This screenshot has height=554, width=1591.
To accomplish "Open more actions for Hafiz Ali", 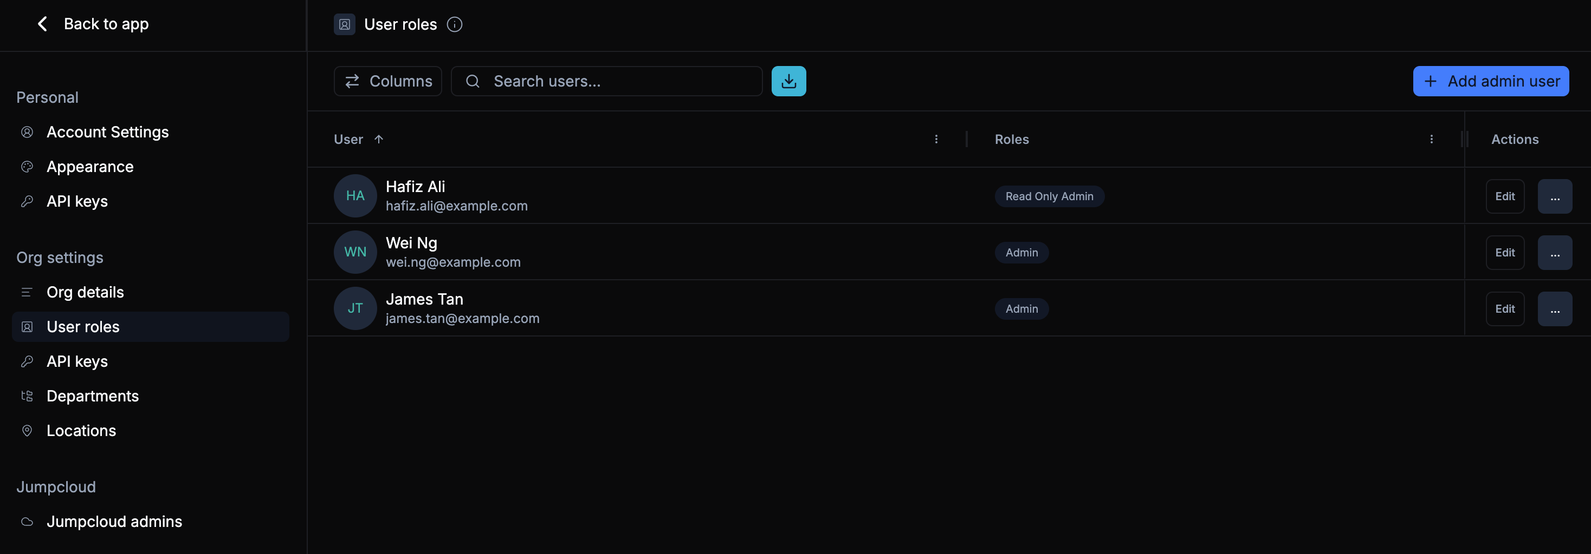I will [x=1554, y=196].
